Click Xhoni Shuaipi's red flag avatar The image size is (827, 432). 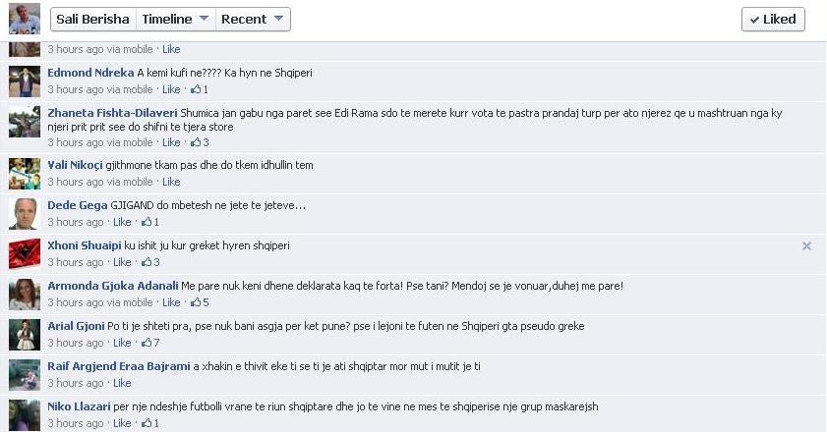tap(25, 254)
